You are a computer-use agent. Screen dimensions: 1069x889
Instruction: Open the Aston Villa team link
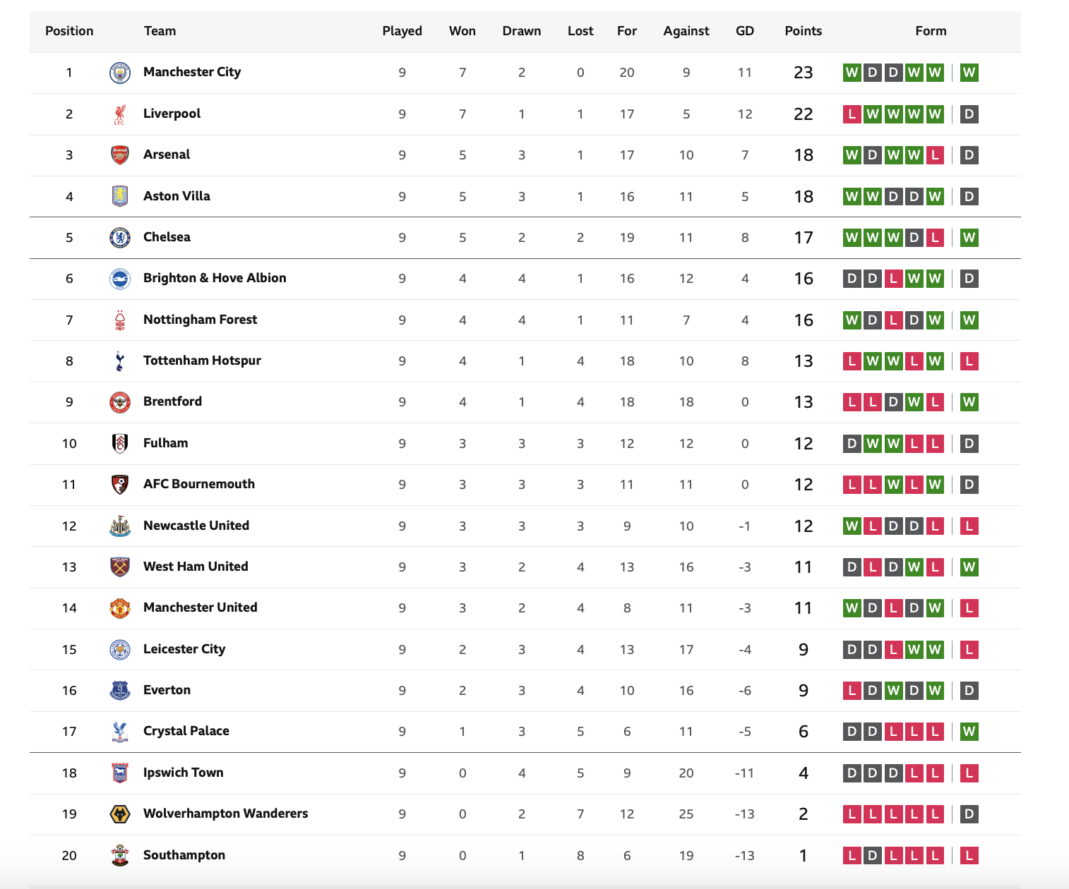[177, 196]
